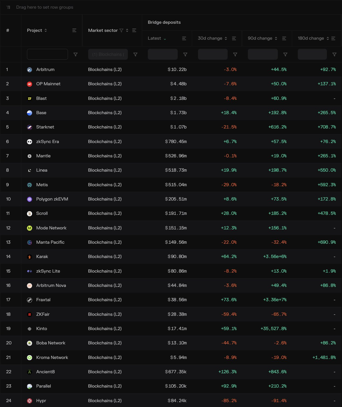The width and height of the screenshot is (342, 407).
Task: Click the OP Mainnet logo
Action: click(29, 84)
